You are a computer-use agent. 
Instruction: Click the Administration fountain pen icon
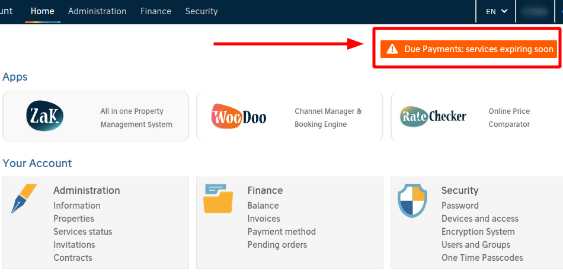24,198
